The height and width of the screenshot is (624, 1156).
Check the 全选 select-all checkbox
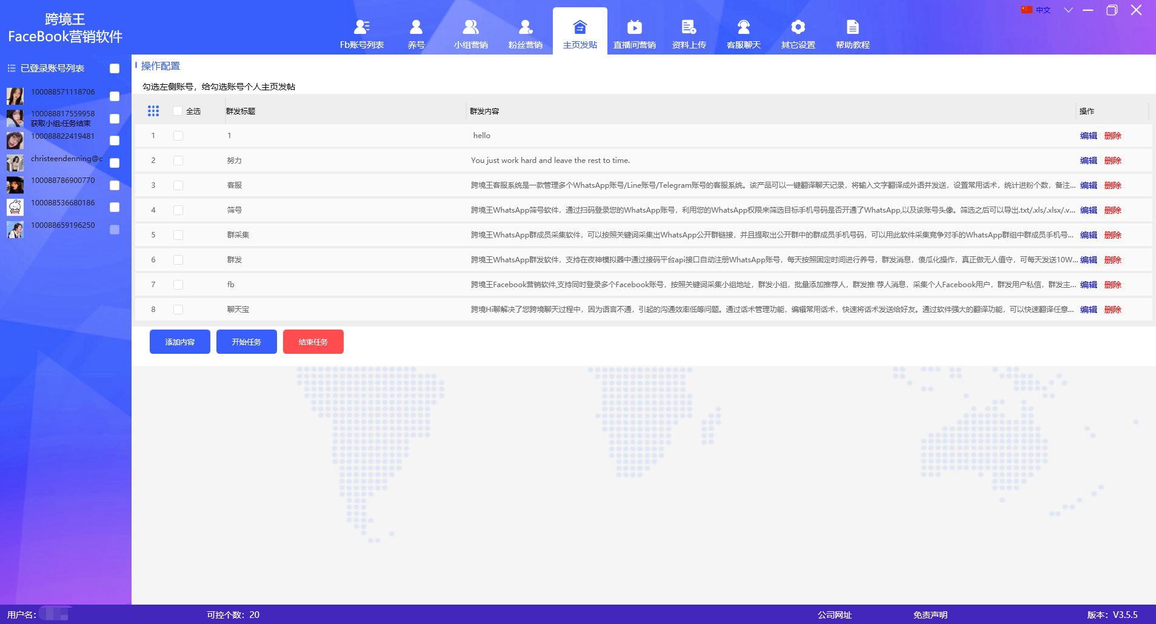[178, 111]
